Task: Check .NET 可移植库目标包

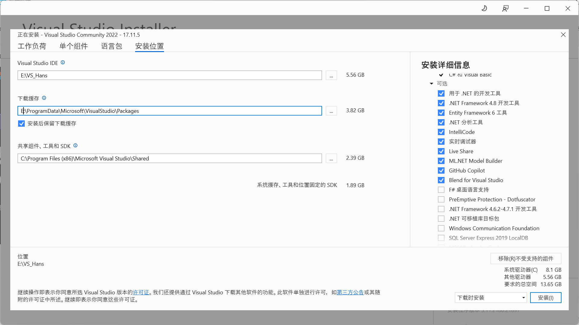Action: (441, 219)
